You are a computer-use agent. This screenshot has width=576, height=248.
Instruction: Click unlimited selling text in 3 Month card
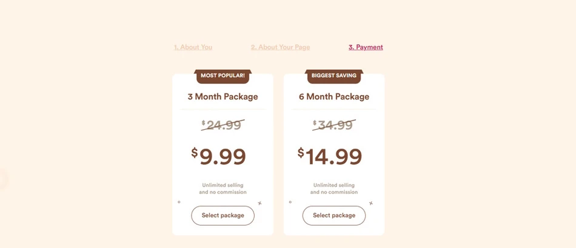coord(223,189)
